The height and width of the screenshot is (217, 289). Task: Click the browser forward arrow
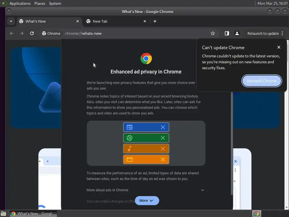[21, 33]
